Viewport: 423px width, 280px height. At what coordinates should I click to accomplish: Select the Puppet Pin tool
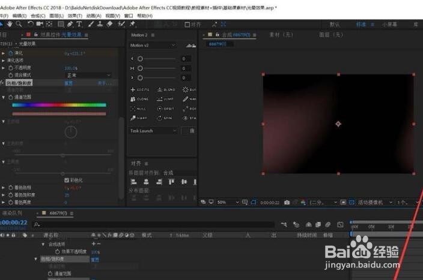click(132, 24)
